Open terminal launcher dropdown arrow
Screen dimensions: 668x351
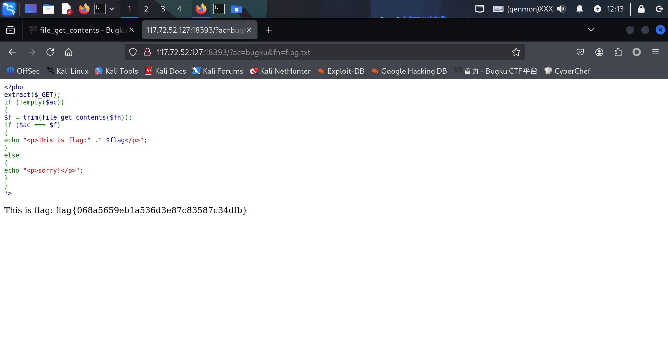point(112,9)
